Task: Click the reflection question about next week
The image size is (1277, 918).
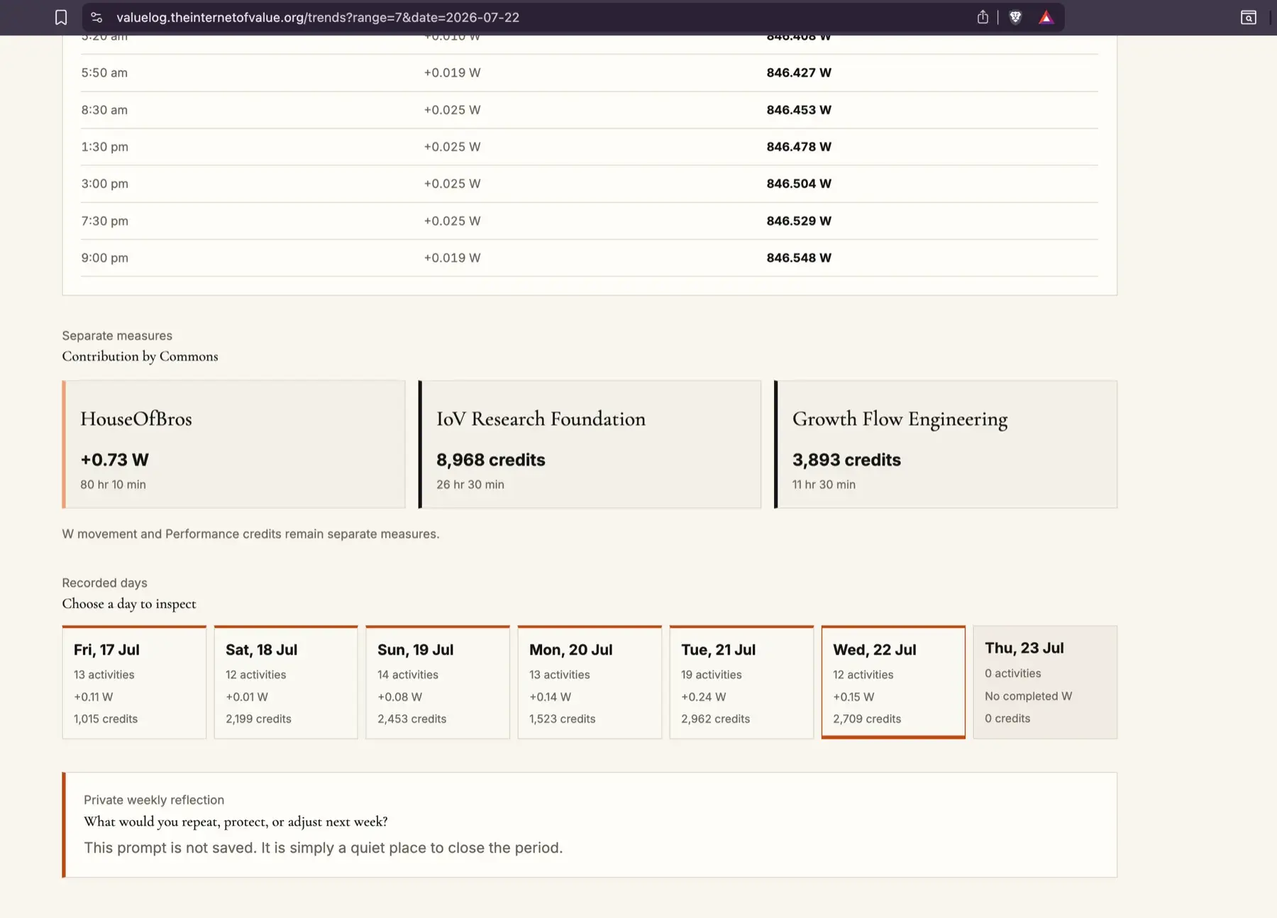Action: (236, 822)
